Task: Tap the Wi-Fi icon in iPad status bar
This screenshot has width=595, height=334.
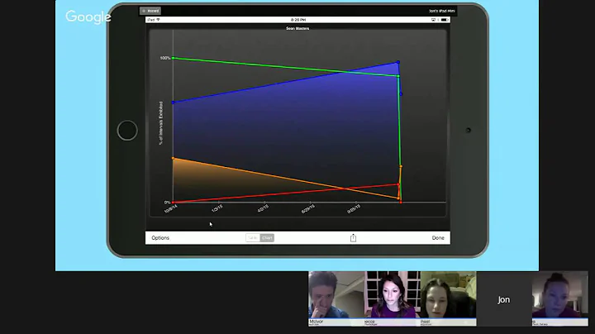Action: pyautogui.click(x=158, y=20)
